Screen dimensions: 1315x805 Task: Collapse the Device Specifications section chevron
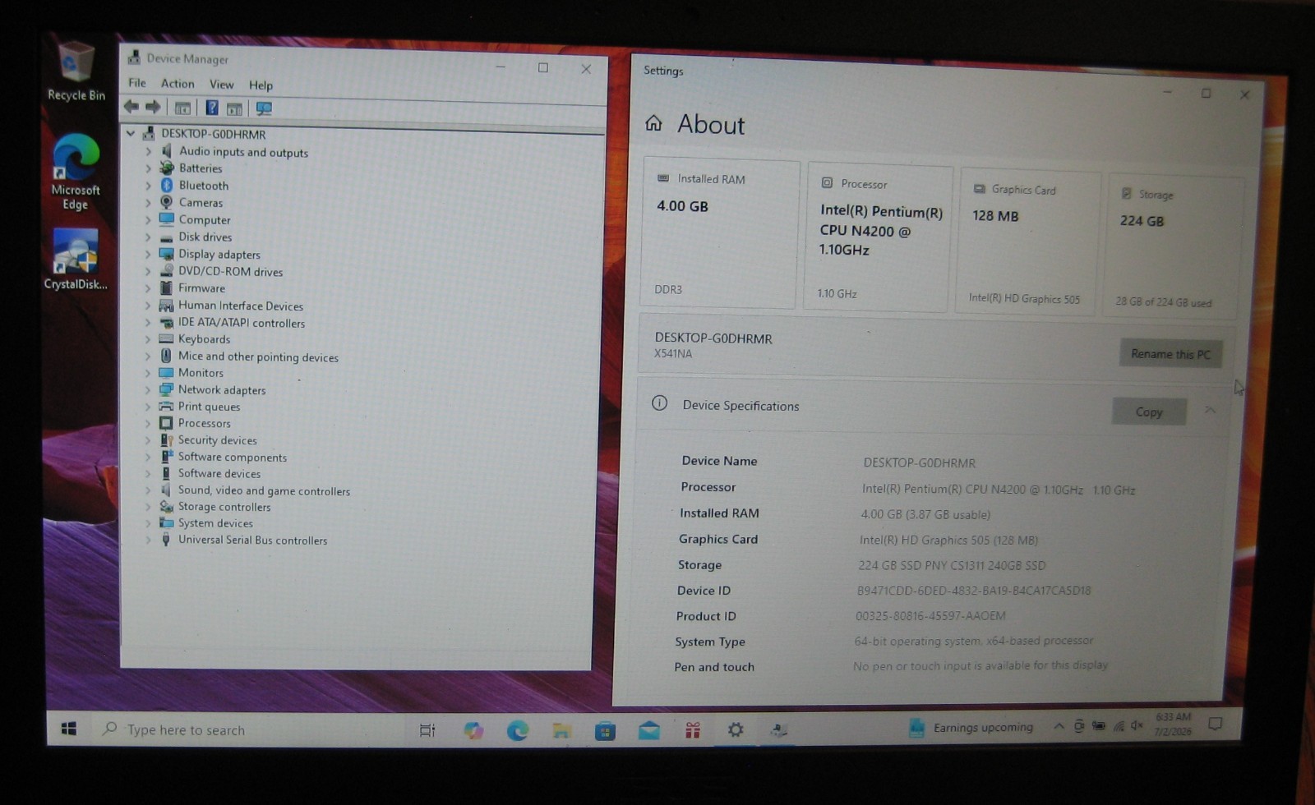click(x=1210, y=410)
